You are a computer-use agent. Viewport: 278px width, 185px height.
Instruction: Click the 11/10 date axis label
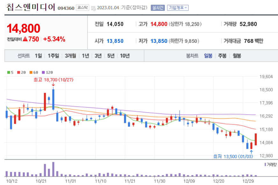point(100,181)
